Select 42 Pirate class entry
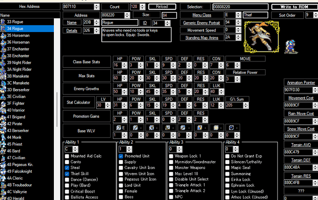Viewport: 318px width, 200px height. [x=27, y=124]
